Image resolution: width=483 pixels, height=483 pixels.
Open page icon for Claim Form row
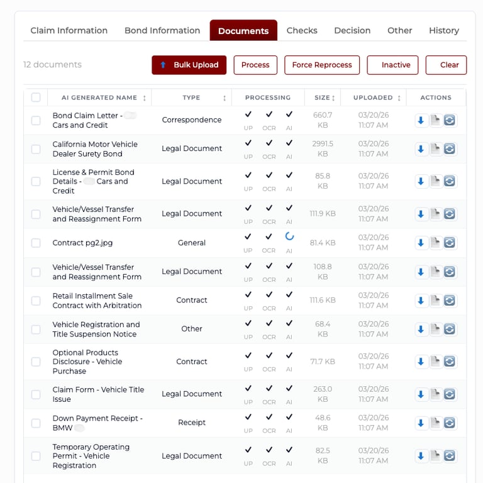click(435, 394)
